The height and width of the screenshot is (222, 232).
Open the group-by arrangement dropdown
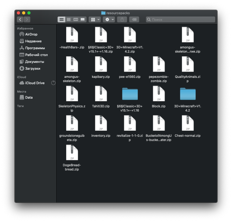tap(95, 20)
